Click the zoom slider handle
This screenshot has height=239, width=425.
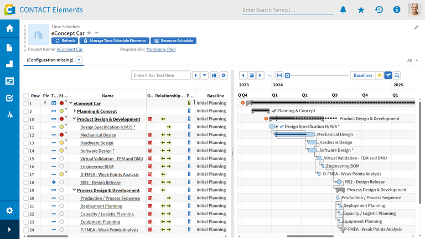[x=288, y=75]
